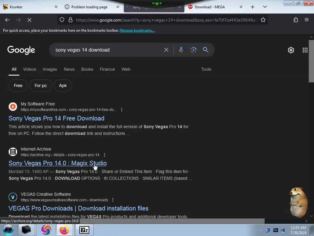314x236 pixels.
Task: Open the 7-Zip taskbar icon
Action: 84,230
